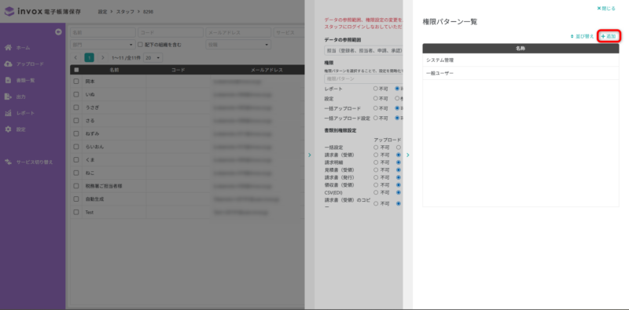Image resolution: width=629 pixels, height=310 pixels.
Task: Click the + 追加 add button
Action: click(x=609, y=36)
